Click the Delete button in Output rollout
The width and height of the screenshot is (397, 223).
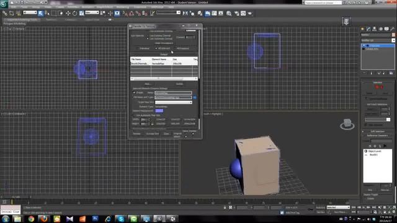pyautogui.click(x=179, y=84)
